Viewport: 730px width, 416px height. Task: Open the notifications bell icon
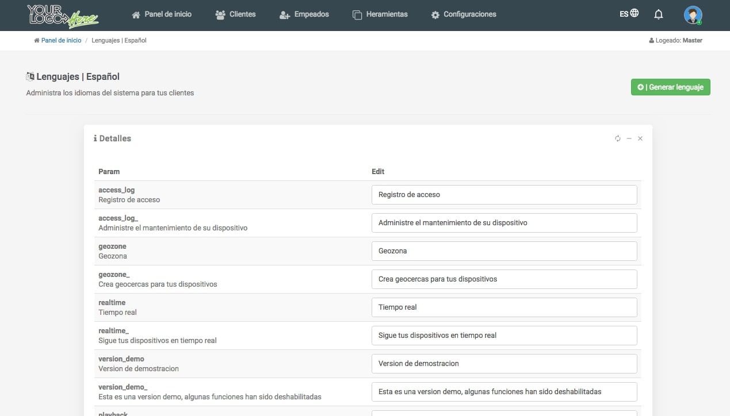659,14
